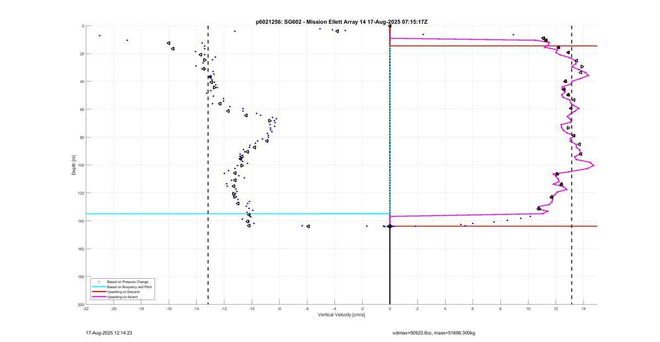Click x-axis tick label '-14'
The image size is (660, 342).
(196, 308)
